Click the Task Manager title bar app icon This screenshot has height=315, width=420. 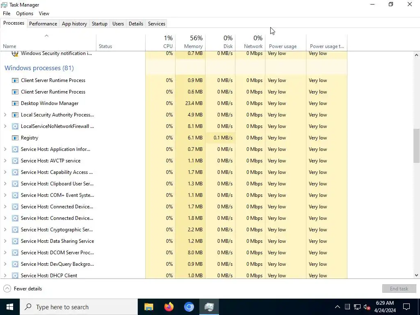click(4, 5)
